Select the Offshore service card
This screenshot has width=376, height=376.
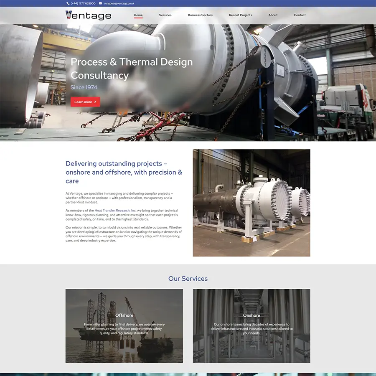point(124,326)
